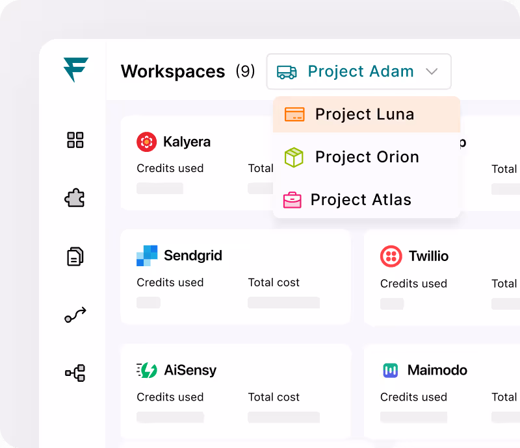Click Credits used label in Kalyera card
This screenshot has height=448, width=520.
tap(170, 168)
